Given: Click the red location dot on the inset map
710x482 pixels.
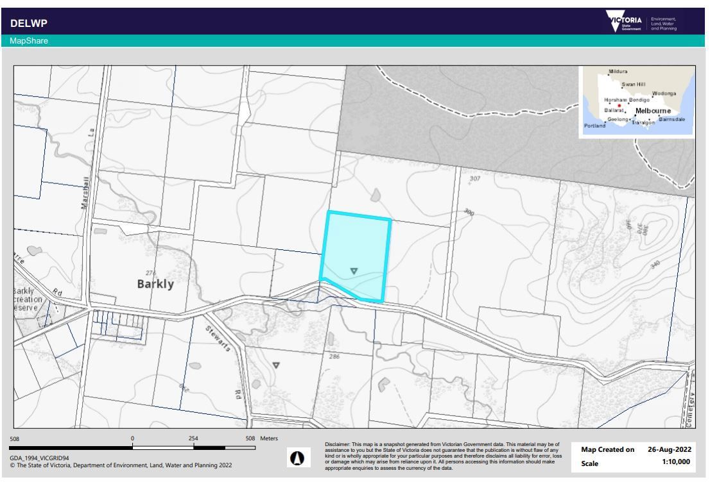Looking at the screenshot, I should pyautogui.click(x=619, y=106).
